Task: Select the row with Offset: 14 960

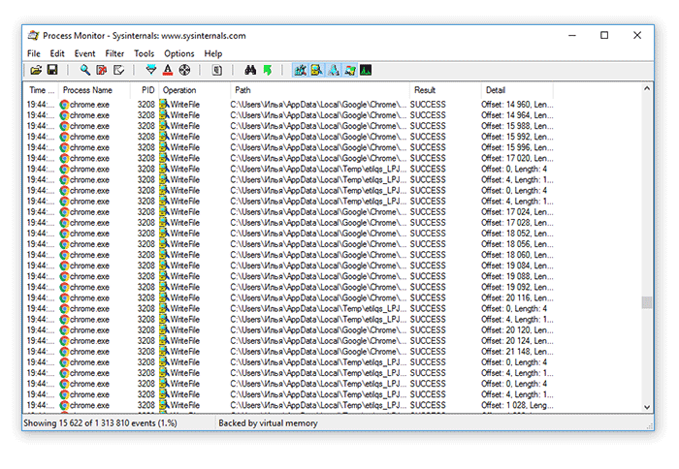Action: 290,105
